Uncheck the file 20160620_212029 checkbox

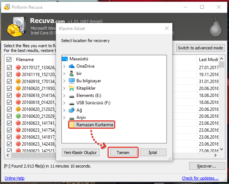pos(9,116)
